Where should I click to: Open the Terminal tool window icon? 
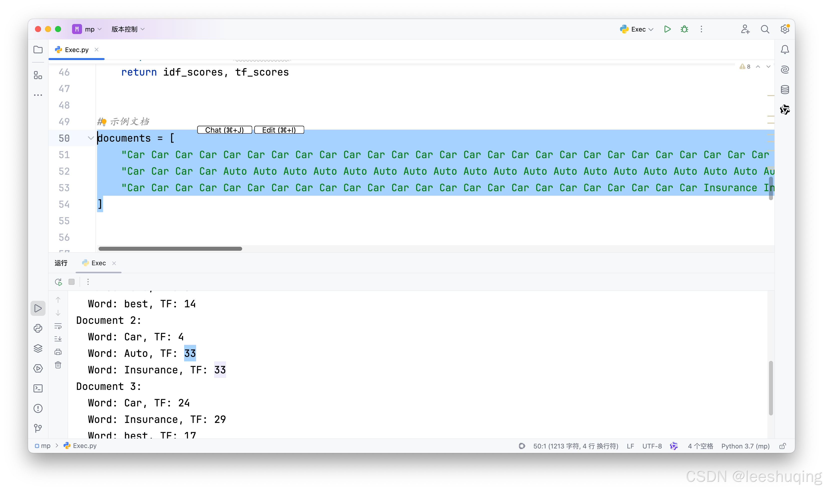click(x=38, y=388)
